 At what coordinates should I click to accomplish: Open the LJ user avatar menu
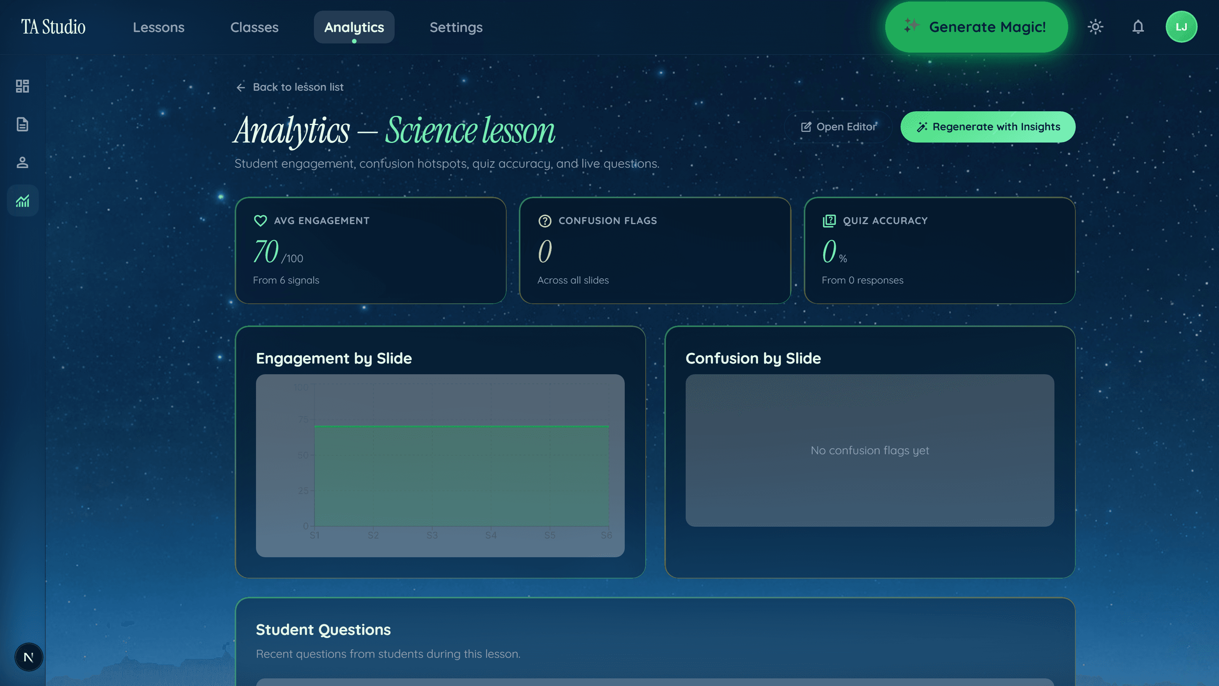click(x=1181, y=27)
